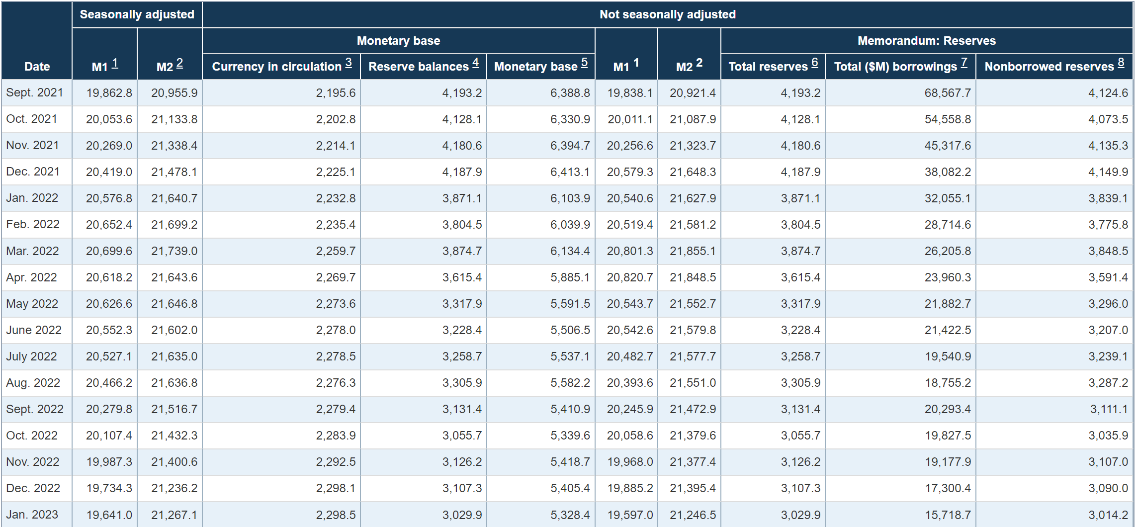Jump to footnote 6 for Total reserves

[x=814, y=63]
